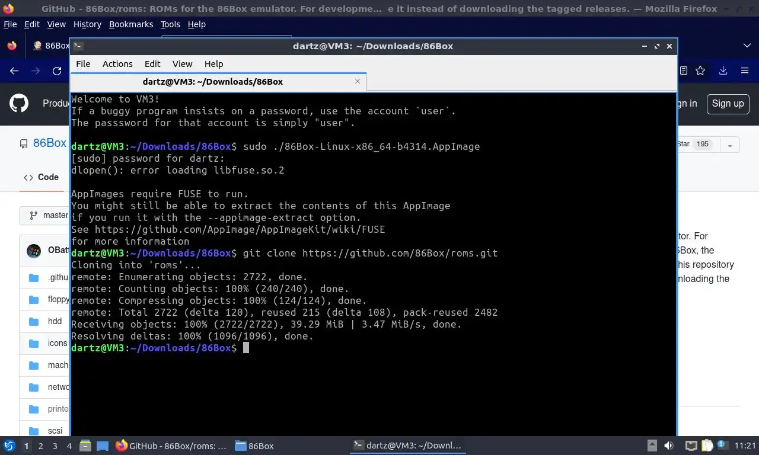Click 'AppImages require FUSE to run.' line
This screenshot has height=455, width=759.
coord(160,194)
